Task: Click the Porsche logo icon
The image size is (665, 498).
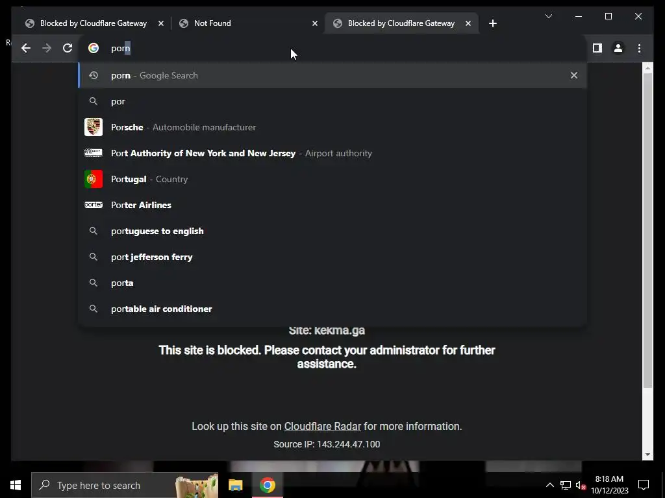Action: click(94, 127)
